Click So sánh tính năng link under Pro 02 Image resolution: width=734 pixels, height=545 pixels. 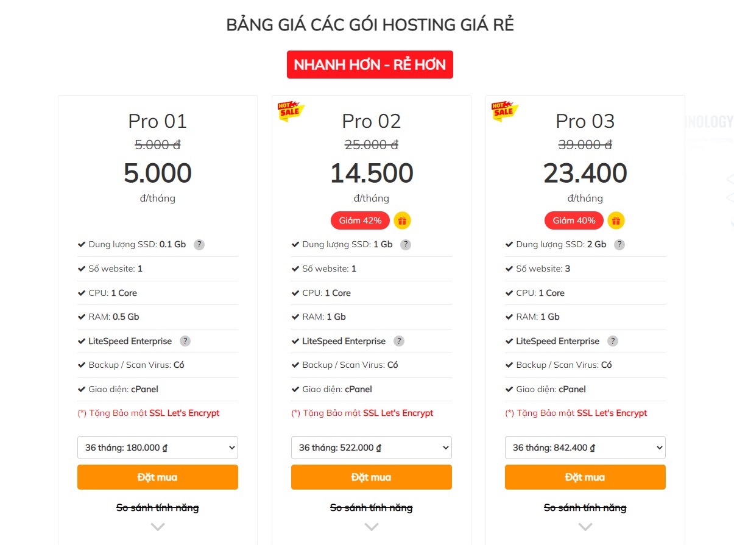pos(372,507)
